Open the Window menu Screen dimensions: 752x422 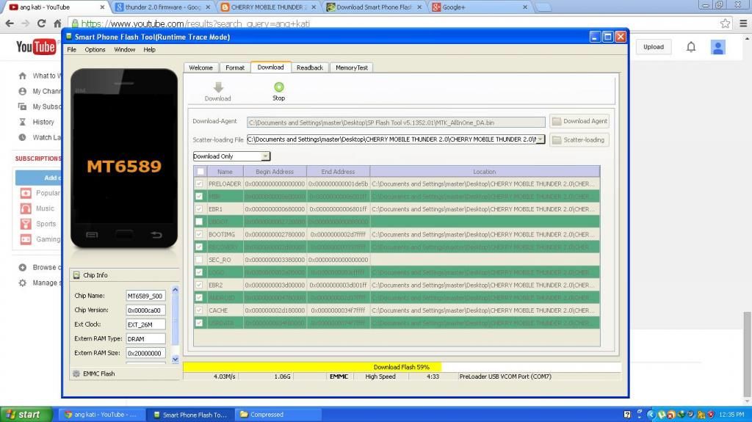[125, 49]
